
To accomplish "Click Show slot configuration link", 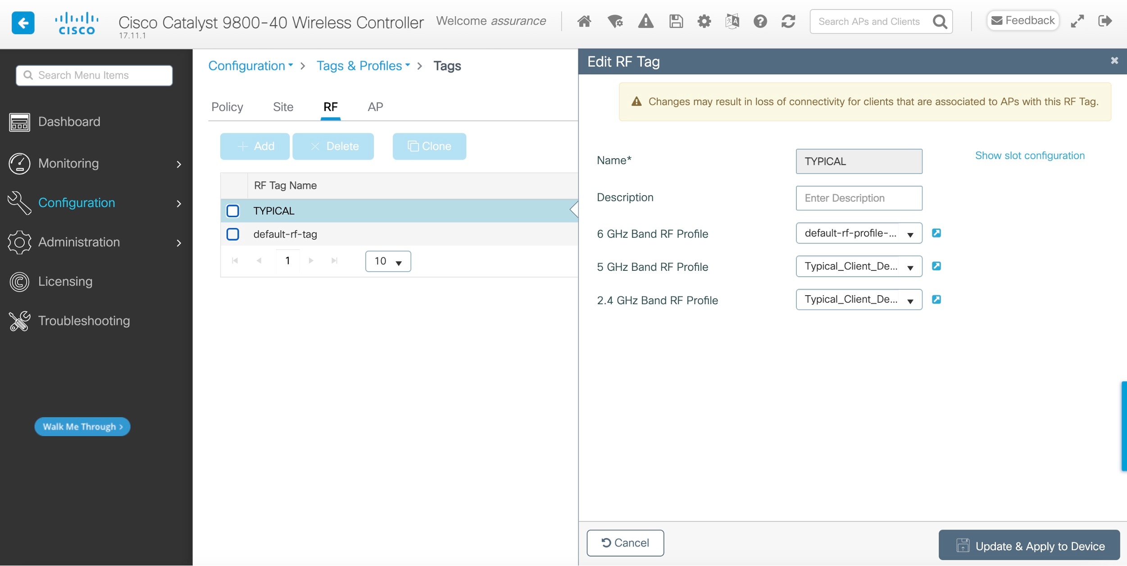I will point(1030,155).
